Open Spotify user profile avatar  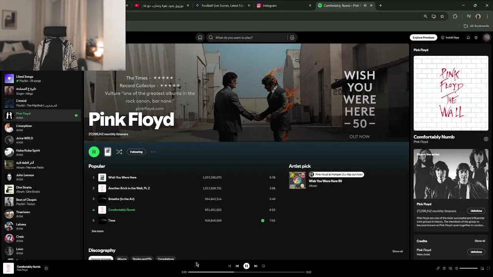486,37
